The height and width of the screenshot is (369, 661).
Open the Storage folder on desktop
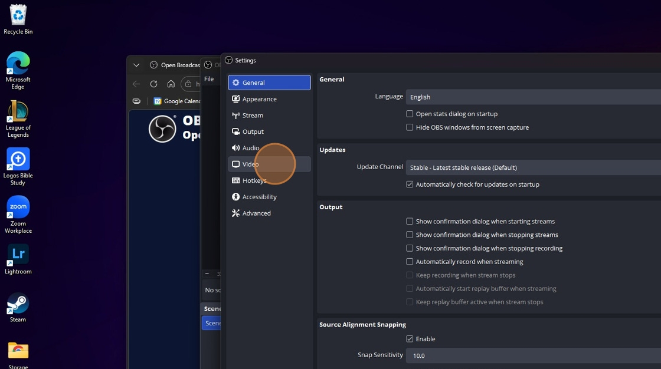click(18, 355)
